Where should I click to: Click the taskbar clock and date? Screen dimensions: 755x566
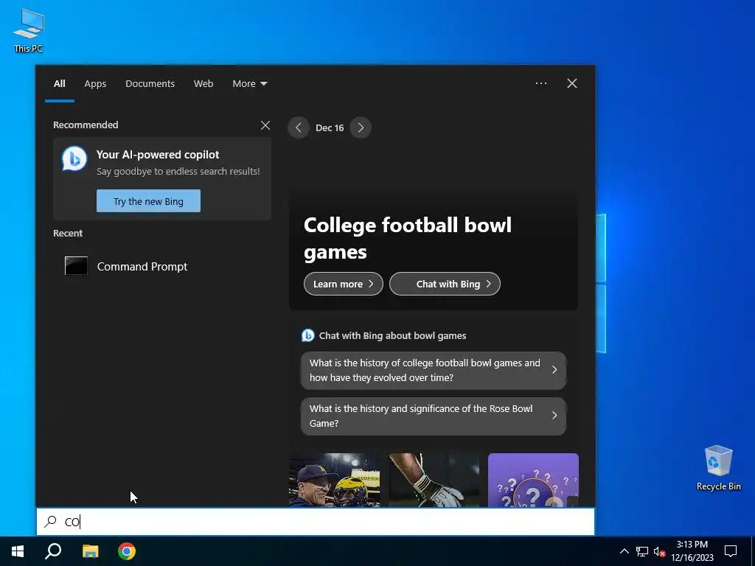coord(692,551)
